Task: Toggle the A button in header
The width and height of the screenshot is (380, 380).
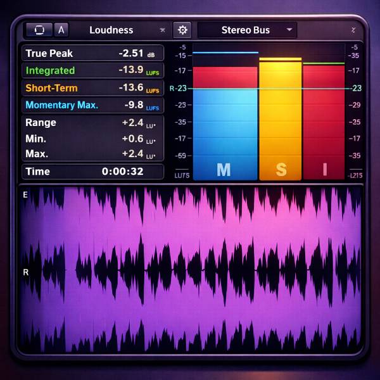Action: (x=61, y=30)
